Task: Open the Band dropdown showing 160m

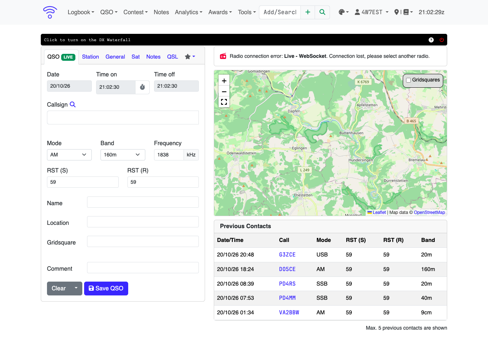Action: [123, 155]
